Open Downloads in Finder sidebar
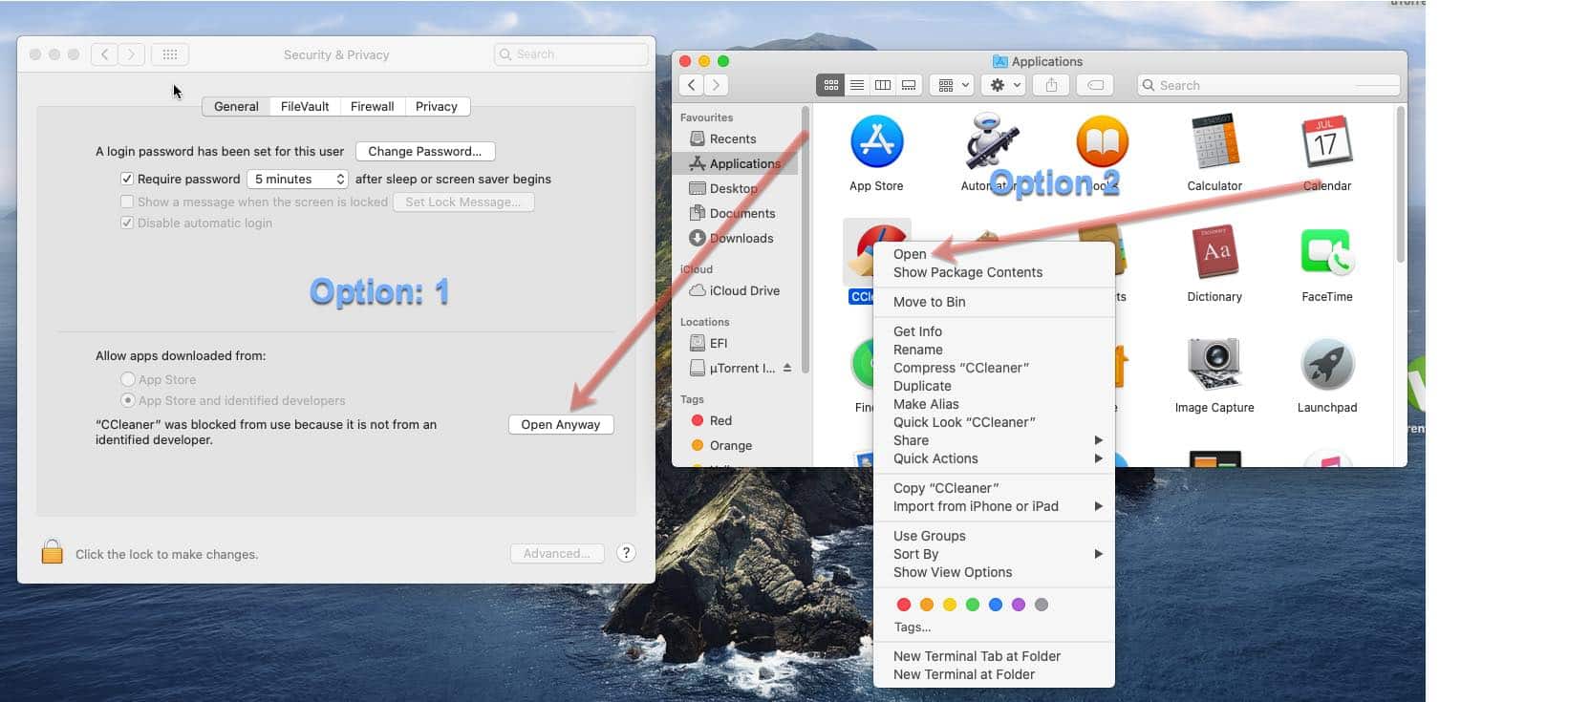Image resolution: width=1590 pixels, height=702 pixels. 741,238
